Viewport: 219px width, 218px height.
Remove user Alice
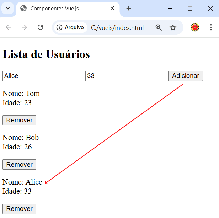[x=20, y=209]
